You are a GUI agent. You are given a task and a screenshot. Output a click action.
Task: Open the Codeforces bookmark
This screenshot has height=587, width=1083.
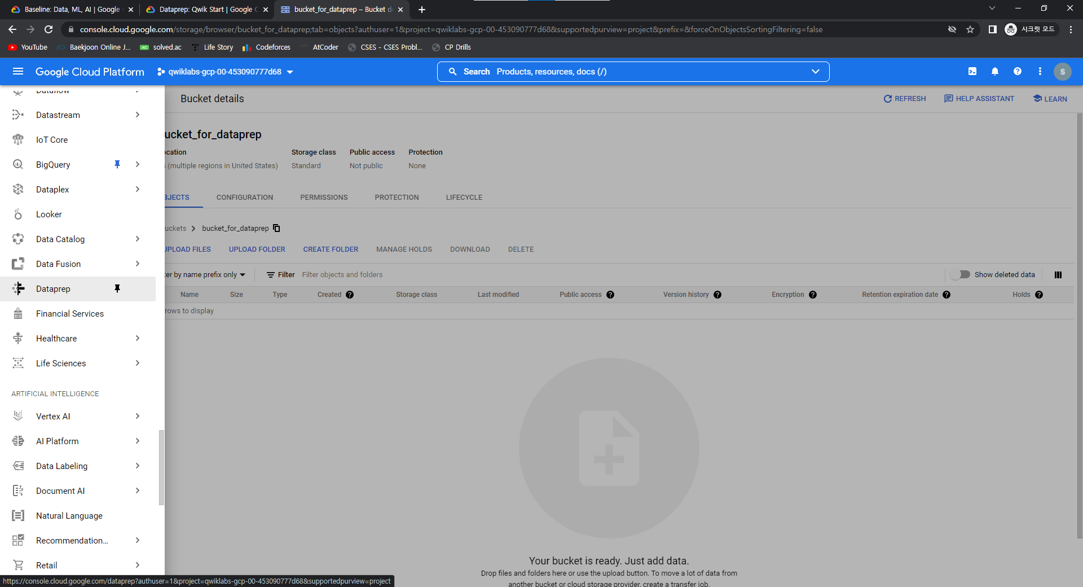tap(266, 47)
